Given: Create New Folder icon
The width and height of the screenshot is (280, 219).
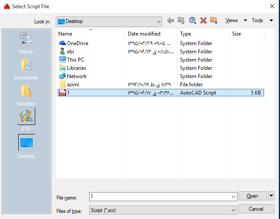Looking at the screenshot, I should pyautogui.click(x=214, y=21).
